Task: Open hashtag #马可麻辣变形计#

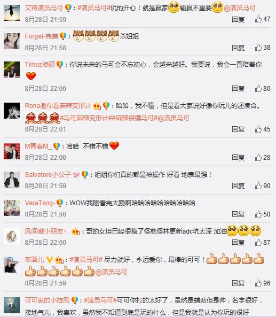Action: (x=84, y=118)
